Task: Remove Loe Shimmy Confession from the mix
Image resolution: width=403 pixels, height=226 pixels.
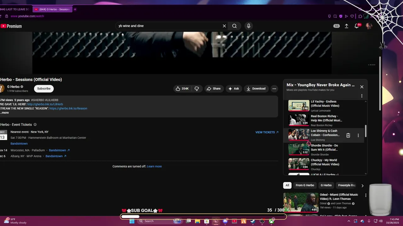Action: pos(348,136)
